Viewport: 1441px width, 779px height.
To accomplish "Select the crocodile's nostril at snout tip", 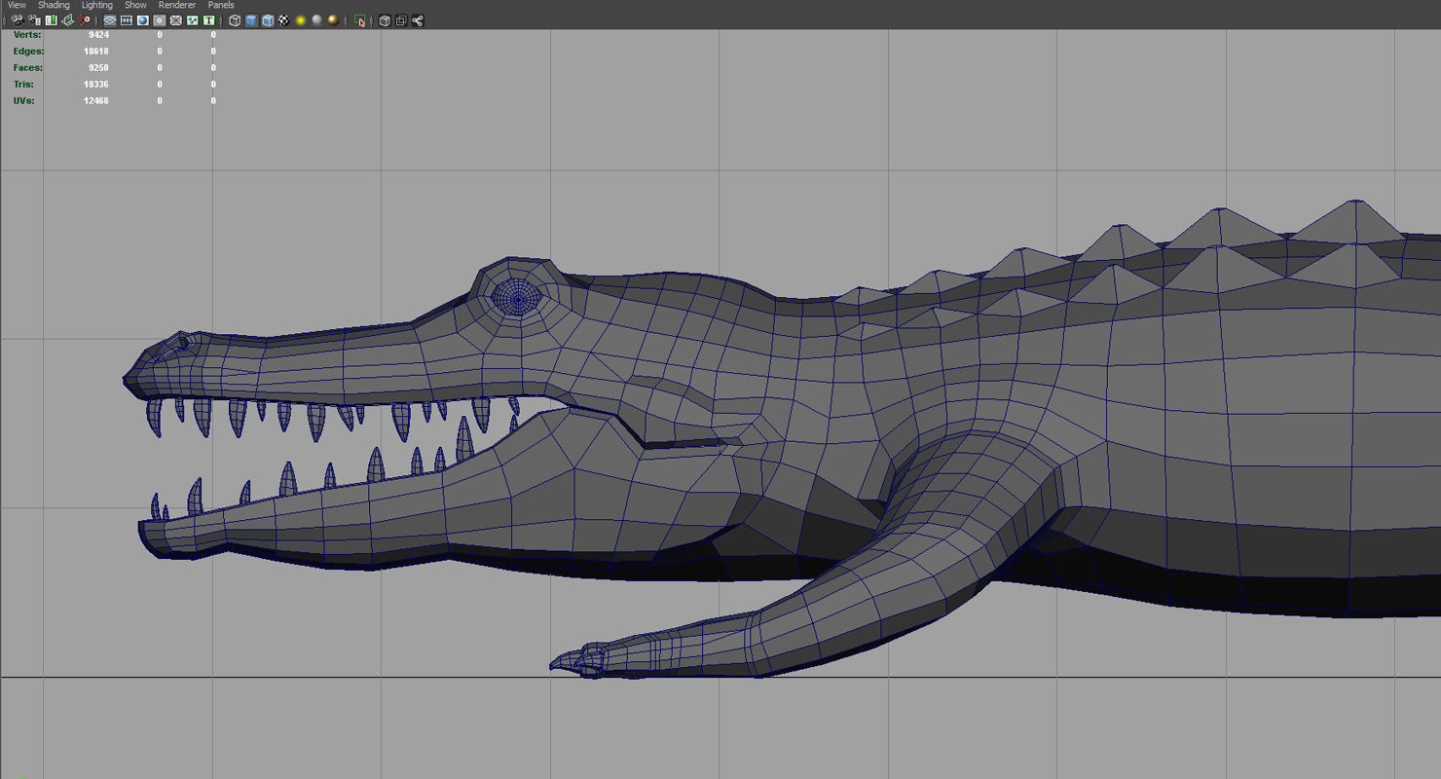I will 182,342.
